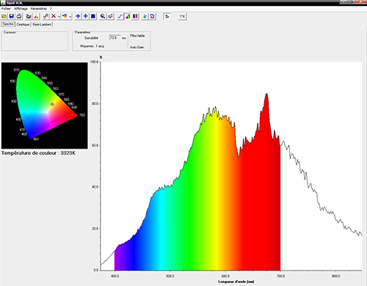Select the color-filled curve display icon
367x286 pixels.
click(128, 16)
